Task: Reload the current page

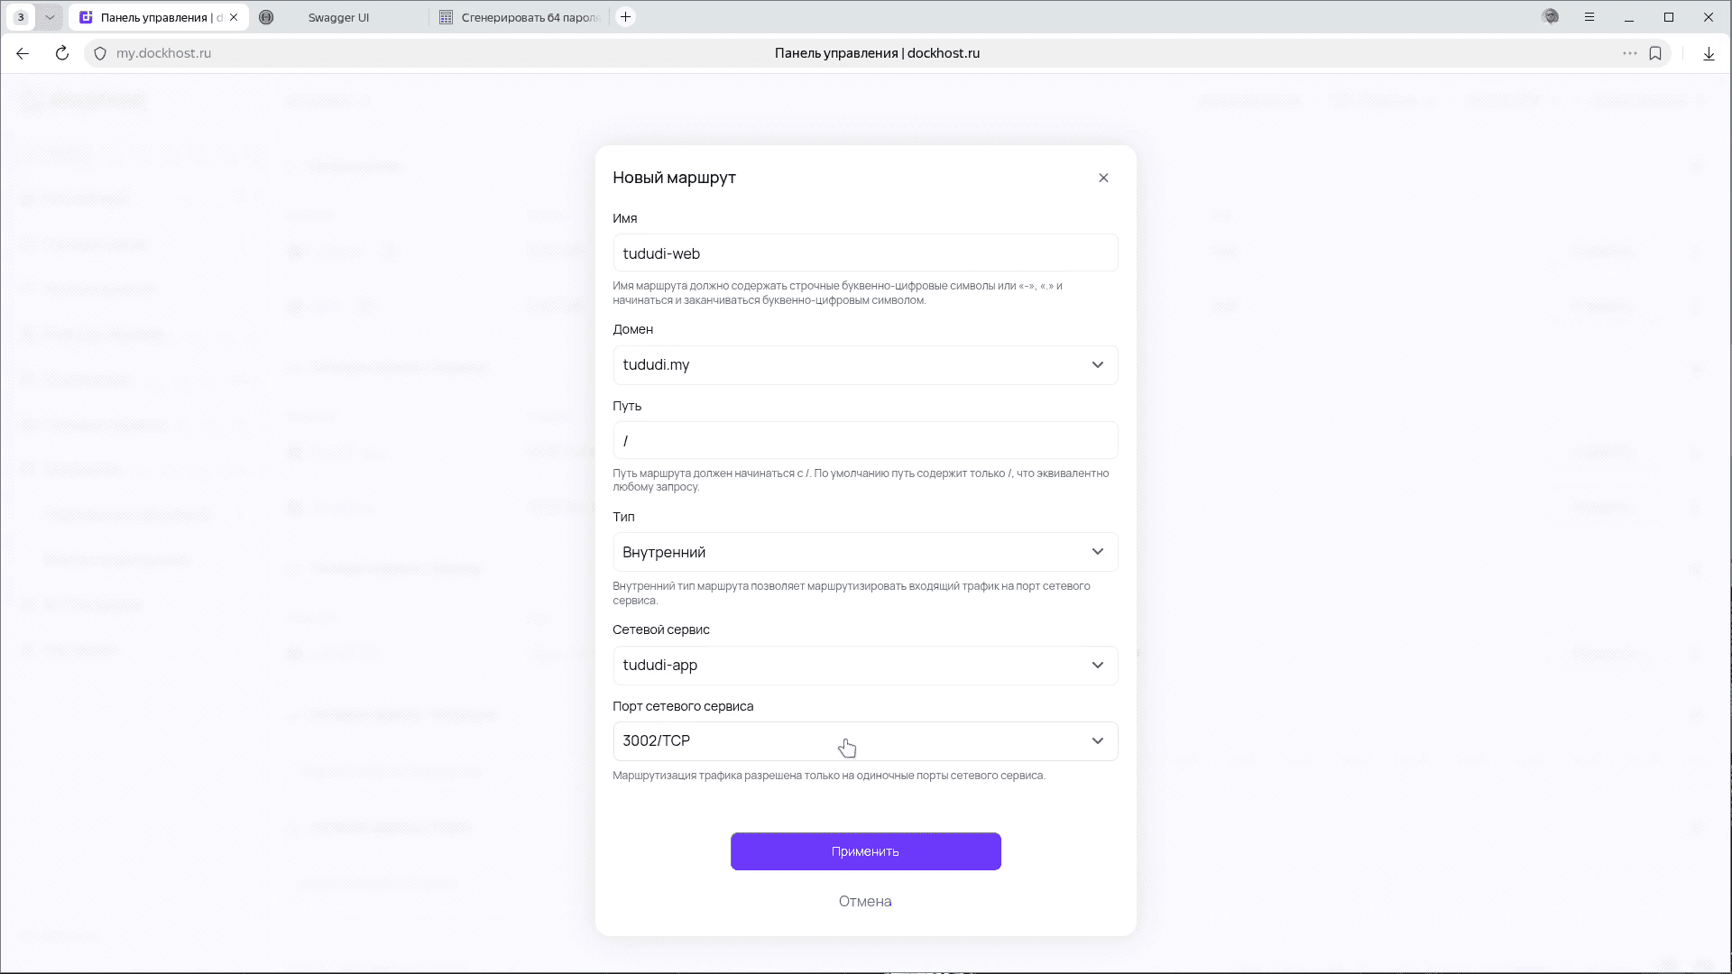Action: (62, 53)
